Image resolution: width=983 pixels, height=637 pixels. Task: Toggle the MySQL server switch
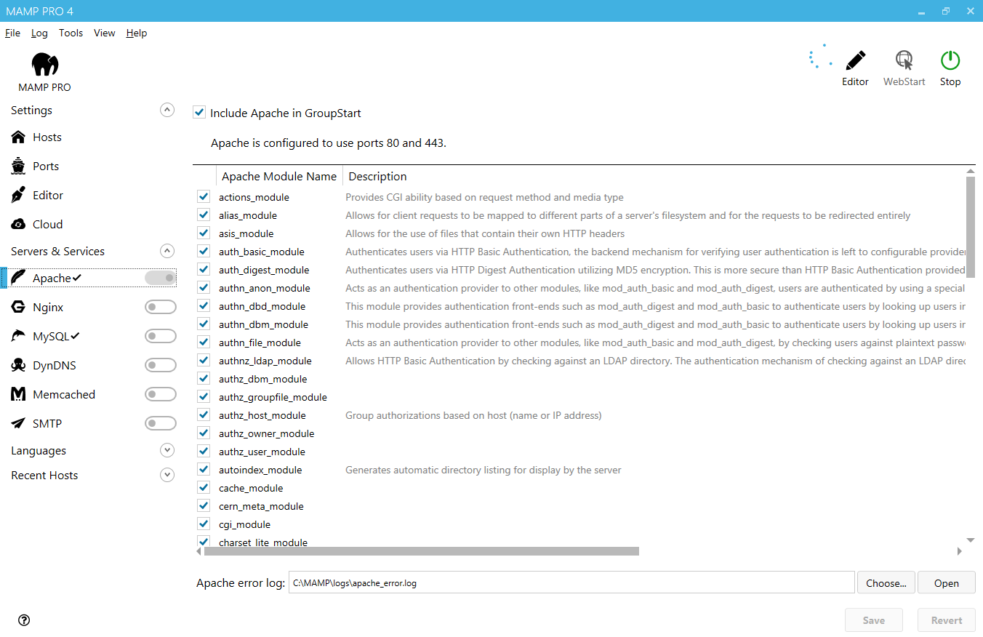point(161,336)
